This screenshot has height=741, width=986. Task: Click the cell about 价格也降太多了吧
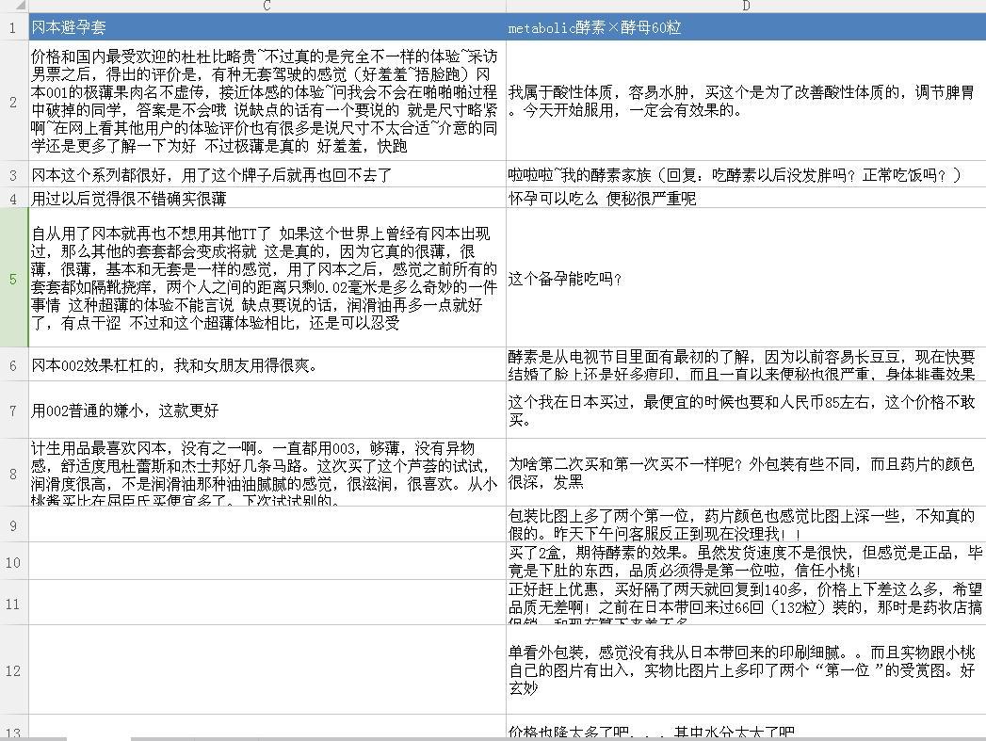tap(744, 733)
